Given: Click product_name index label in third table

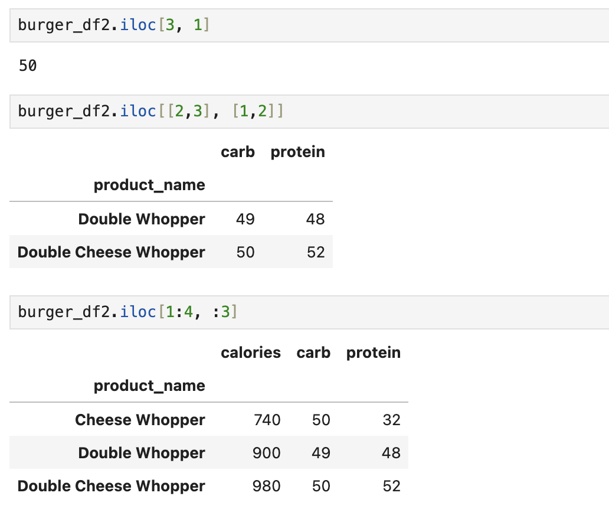Looking at the screenshot, I should point(149,386).
